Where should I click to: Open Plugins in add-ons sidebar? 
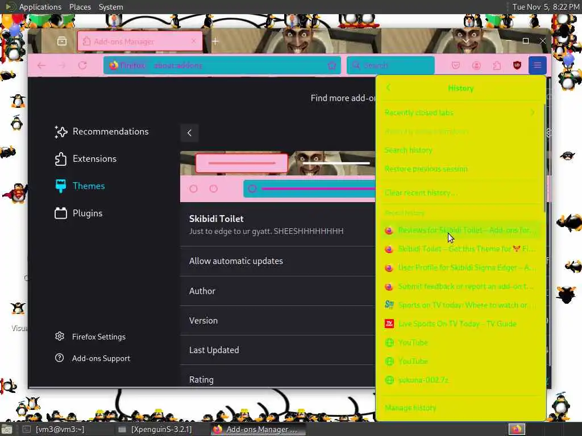pos(78,213)
